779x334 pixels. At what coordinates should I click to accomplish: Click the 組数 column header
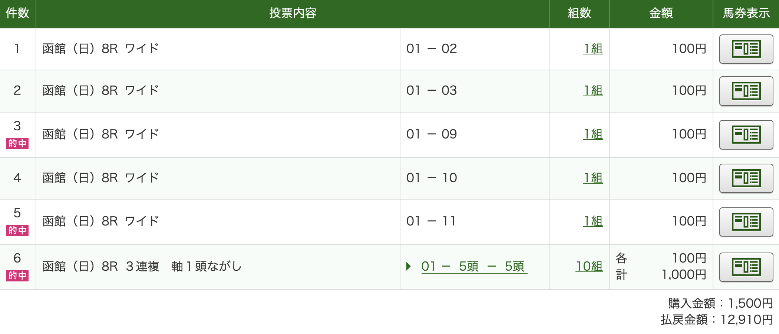coord(580,13)
